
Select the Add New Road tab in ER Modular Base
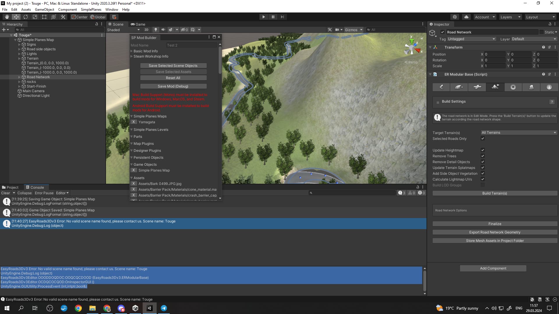coord(459,87)
